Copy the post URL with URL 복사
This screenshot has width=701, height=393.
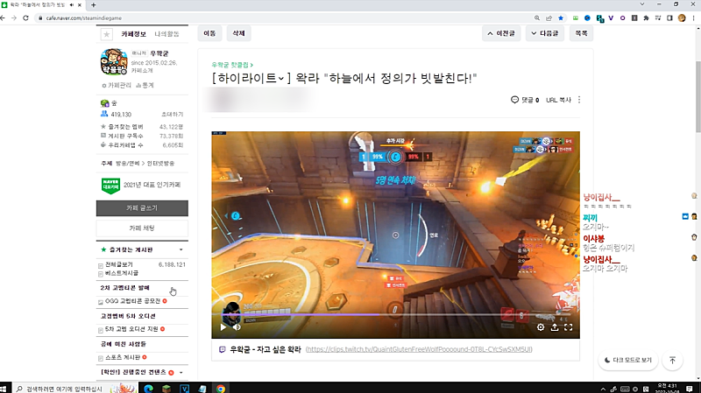click(x=558, y=100)
